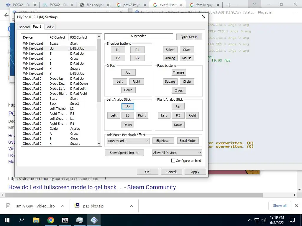Bind Left Analog Stick L3 button
Viewport: 302px width, 226px height.
[x=128, y=115]
